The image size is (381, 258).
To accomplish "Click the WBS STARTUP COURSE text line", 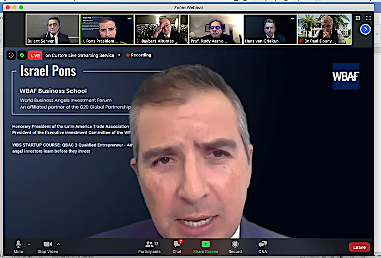I will coord(72,145).
